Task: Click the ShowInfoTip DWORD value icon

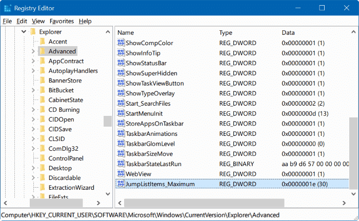Action: click(x=121, y=53)
